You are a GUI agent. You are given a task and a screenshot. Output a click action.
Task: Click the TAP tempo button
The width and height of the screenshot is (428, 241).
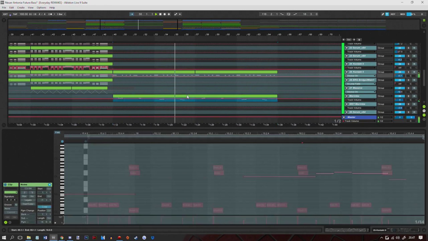(x=15, y=14)
